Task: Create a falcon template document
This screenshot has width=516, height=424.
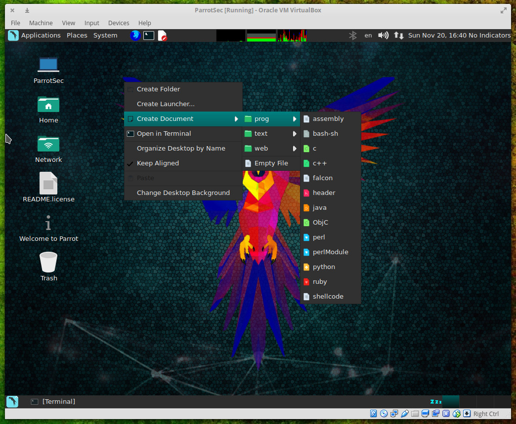Action: (x=330, y=178)
